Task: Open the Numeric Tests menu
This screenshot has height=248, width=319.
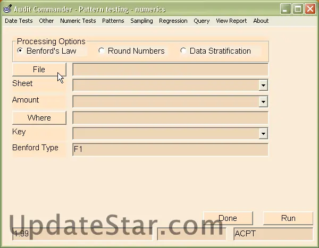Action: click(78, 21)
